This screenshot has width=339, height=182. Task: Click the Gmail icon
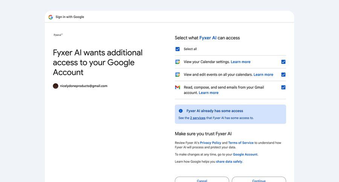click(177, 87)
